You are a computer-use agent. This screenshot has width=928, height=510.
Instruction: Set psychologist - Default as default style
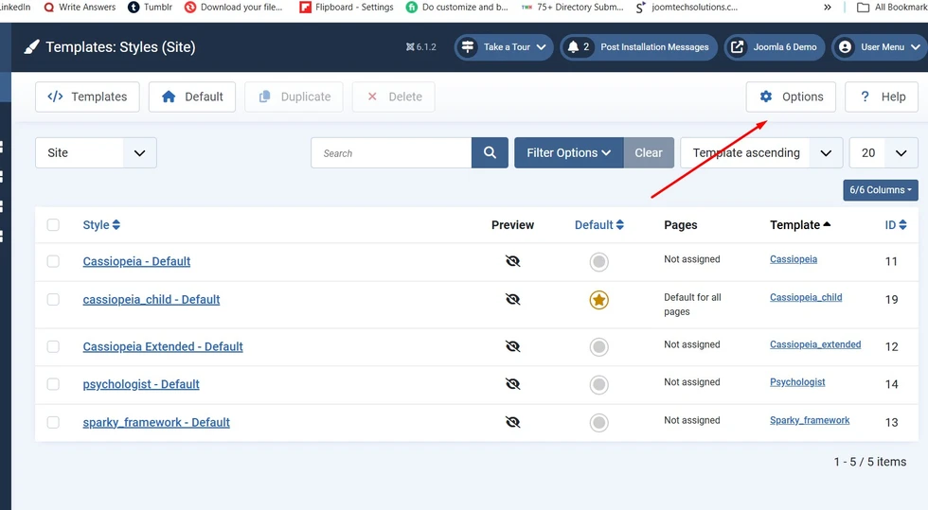598,384
